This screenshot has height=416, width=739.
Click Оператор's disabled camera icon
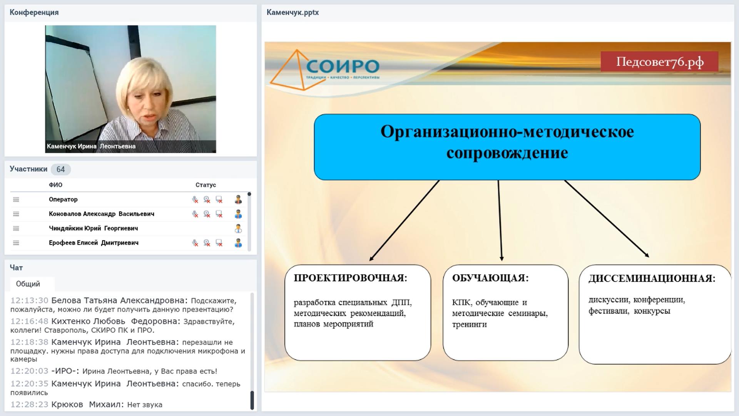(207, 200)
